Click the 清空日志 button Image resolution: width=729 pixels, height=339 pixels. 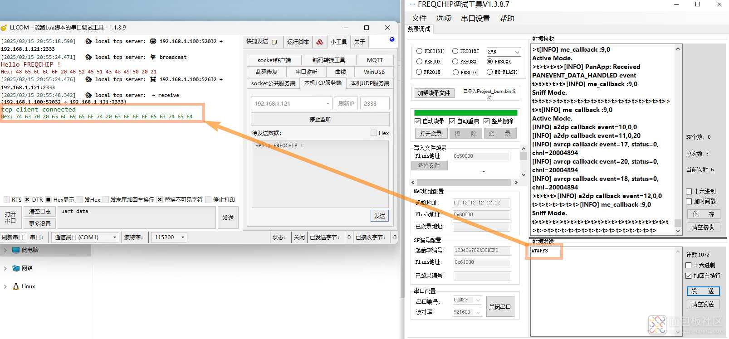tap(40, 211)
